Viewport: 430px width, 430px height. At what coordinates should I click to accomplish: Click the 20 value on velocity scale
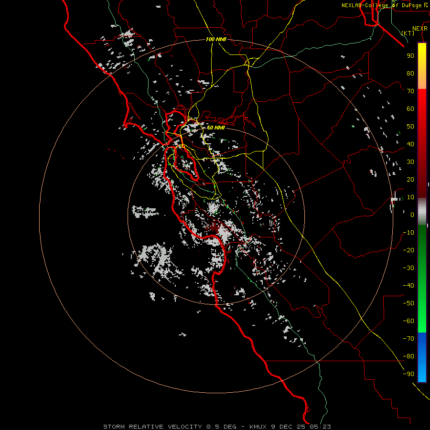[410, 179]
